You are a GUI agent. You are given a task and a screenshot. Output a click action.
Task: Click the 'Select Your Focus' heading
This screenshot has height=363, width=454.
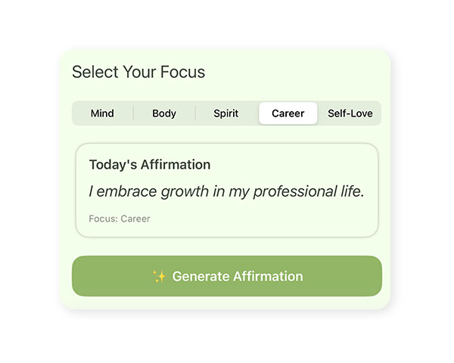pyautogui.click(x=138, y=73)
